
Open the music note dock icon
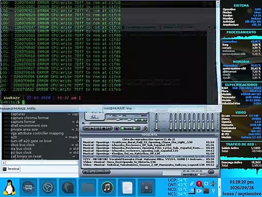click(x=107, y=187)
